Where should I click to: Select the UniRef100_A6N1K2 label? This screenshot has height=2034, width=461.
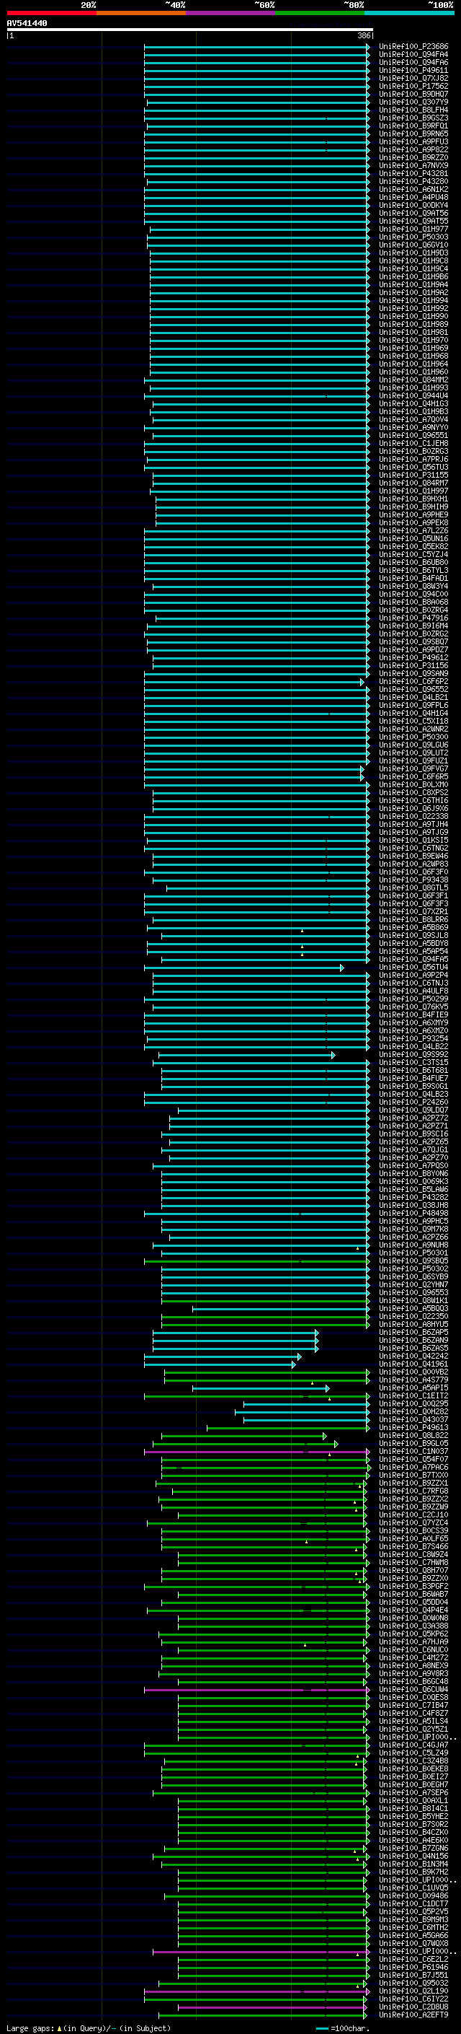413,190
